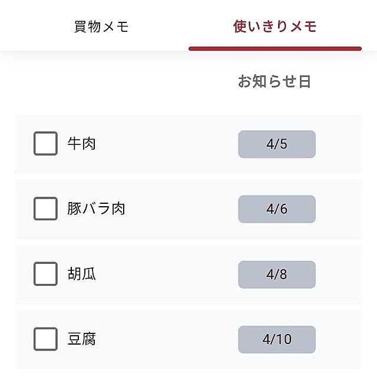The image size is (377, 377).
Task: Select the 使いきりメモ tab
Action: point(275,27)
